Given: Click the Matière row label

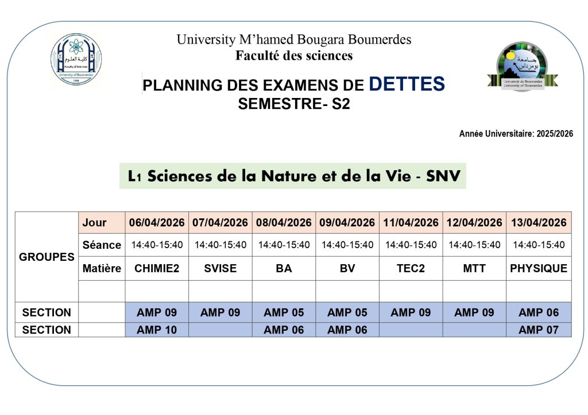Looking at the screenshot, I should (102, 268).
